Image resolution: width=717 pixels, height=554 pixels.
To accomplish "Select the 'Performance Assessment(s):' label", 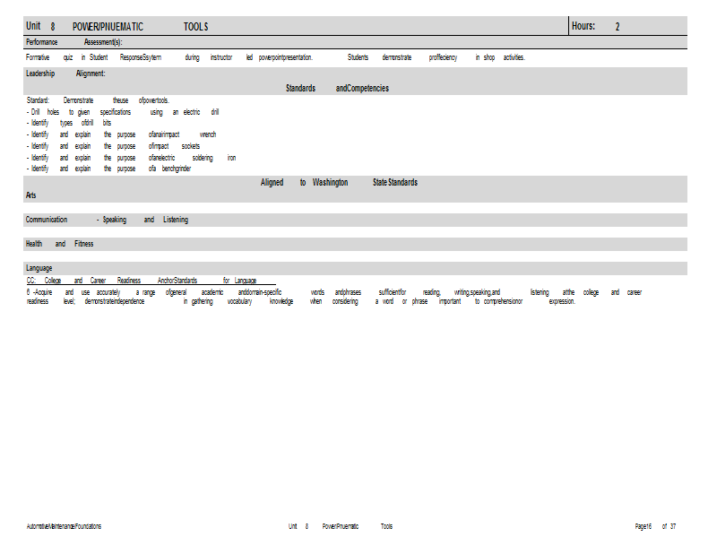I will coord(74,42).
